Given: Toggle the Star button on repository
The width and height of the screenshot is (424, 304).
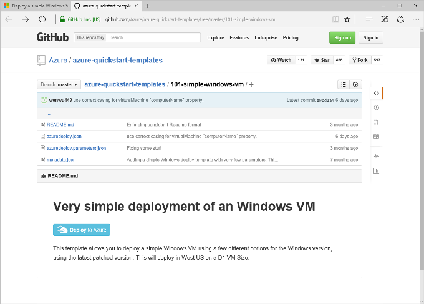Looking at the screenshot, I should coord(322,60).
